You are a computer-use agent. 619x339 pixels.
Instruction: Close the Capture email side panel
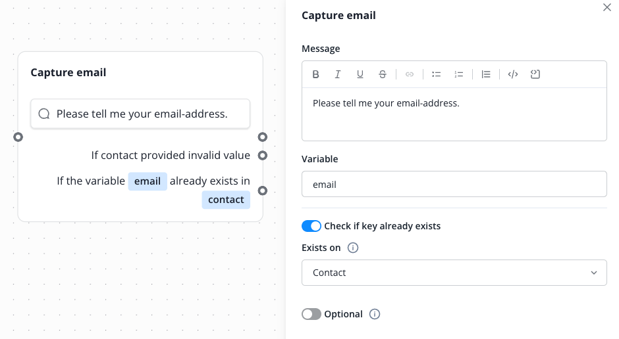point(607,7)
